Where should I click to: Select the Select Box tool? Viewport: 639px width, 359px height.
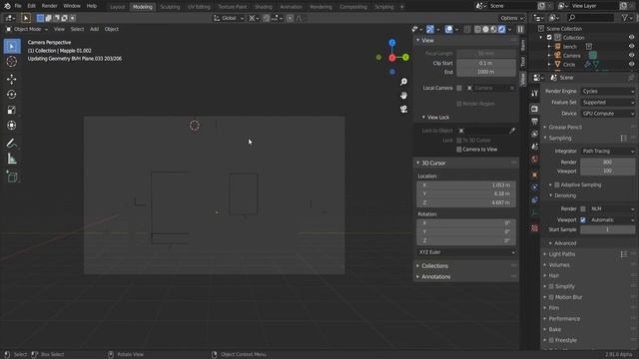tap(12, 47)
